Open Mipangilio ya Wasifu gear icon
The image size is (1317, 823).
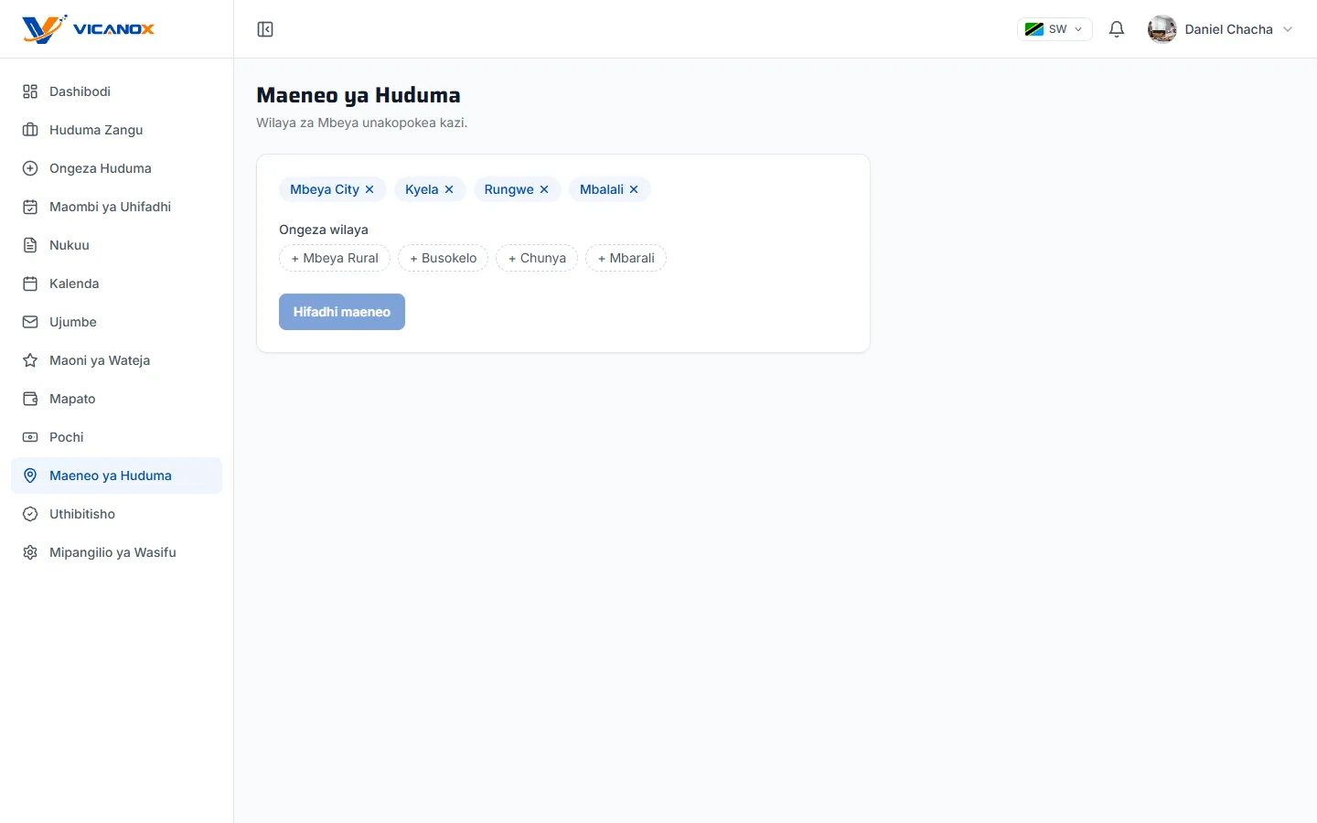[30, 552]
